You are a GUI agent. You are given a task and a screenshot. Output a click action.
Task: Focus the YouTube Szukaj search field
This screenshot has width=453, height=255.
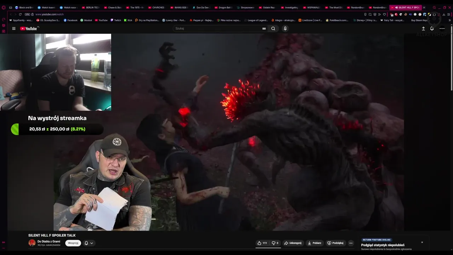[x=217, y=28]
